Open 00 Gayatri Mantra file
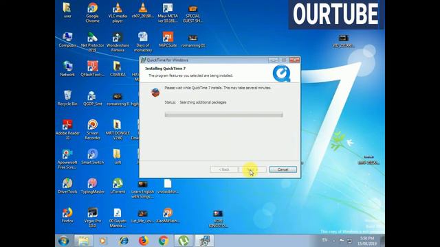The width and height of the screenshot is (440, 247). point(118,217)
